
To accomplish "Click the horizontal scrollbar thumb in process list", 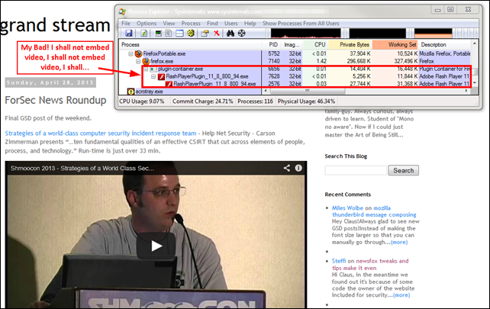I will click(308, 91).
